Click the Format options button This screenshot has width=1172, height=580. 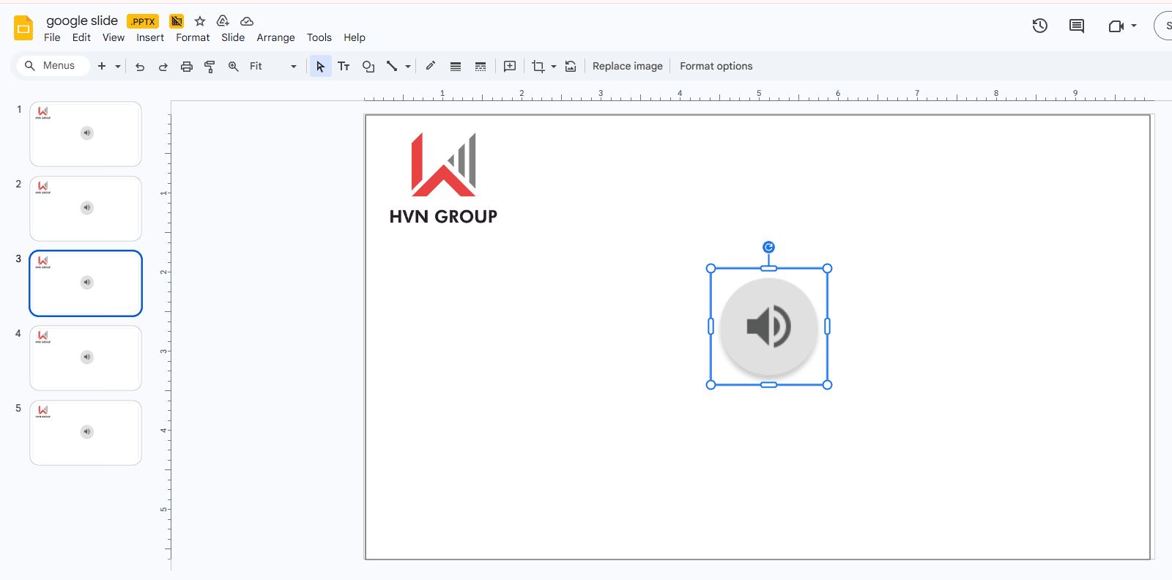(716, 67)
